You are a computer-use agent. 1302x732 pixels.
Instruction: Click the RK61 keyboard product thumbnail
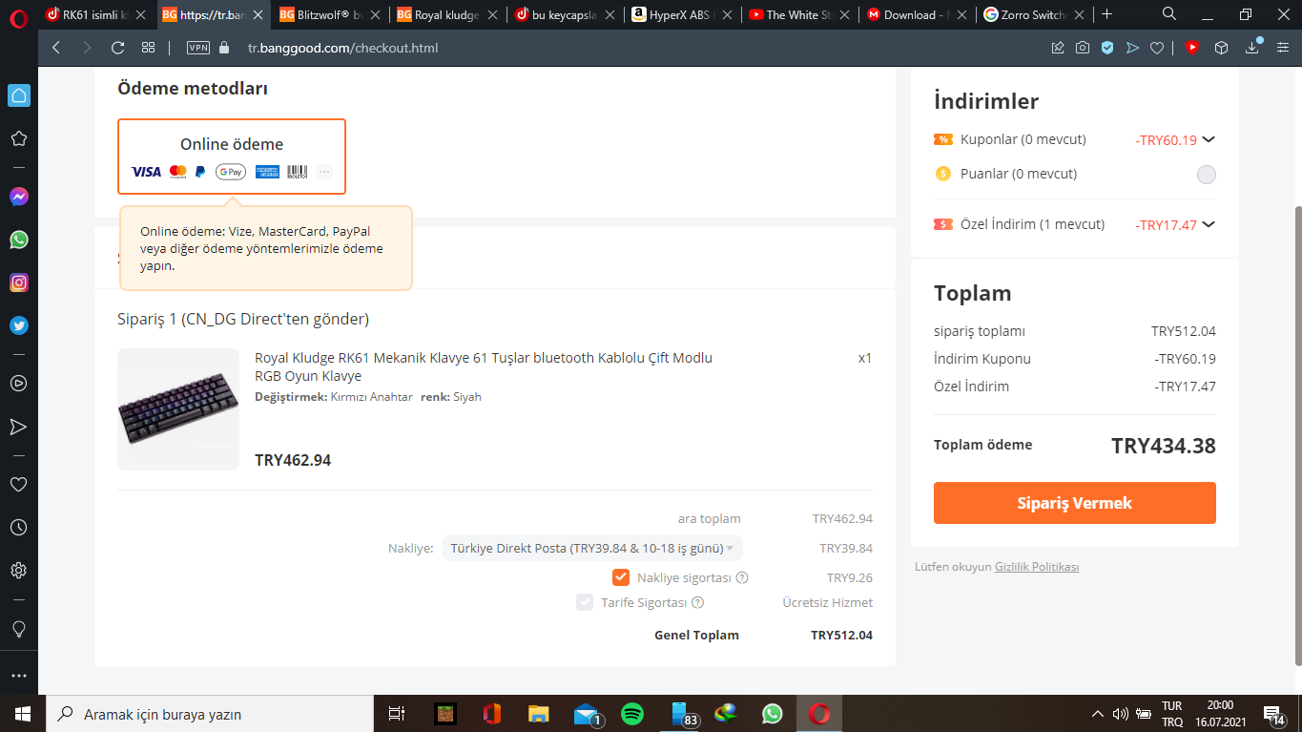[x=178, y=409]
